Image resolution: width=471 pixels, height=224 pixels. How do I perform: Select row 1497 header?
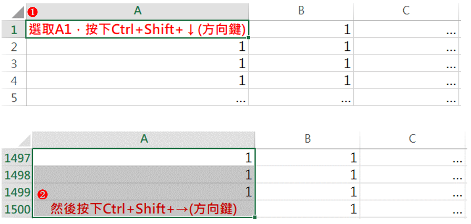click(17, 157)
